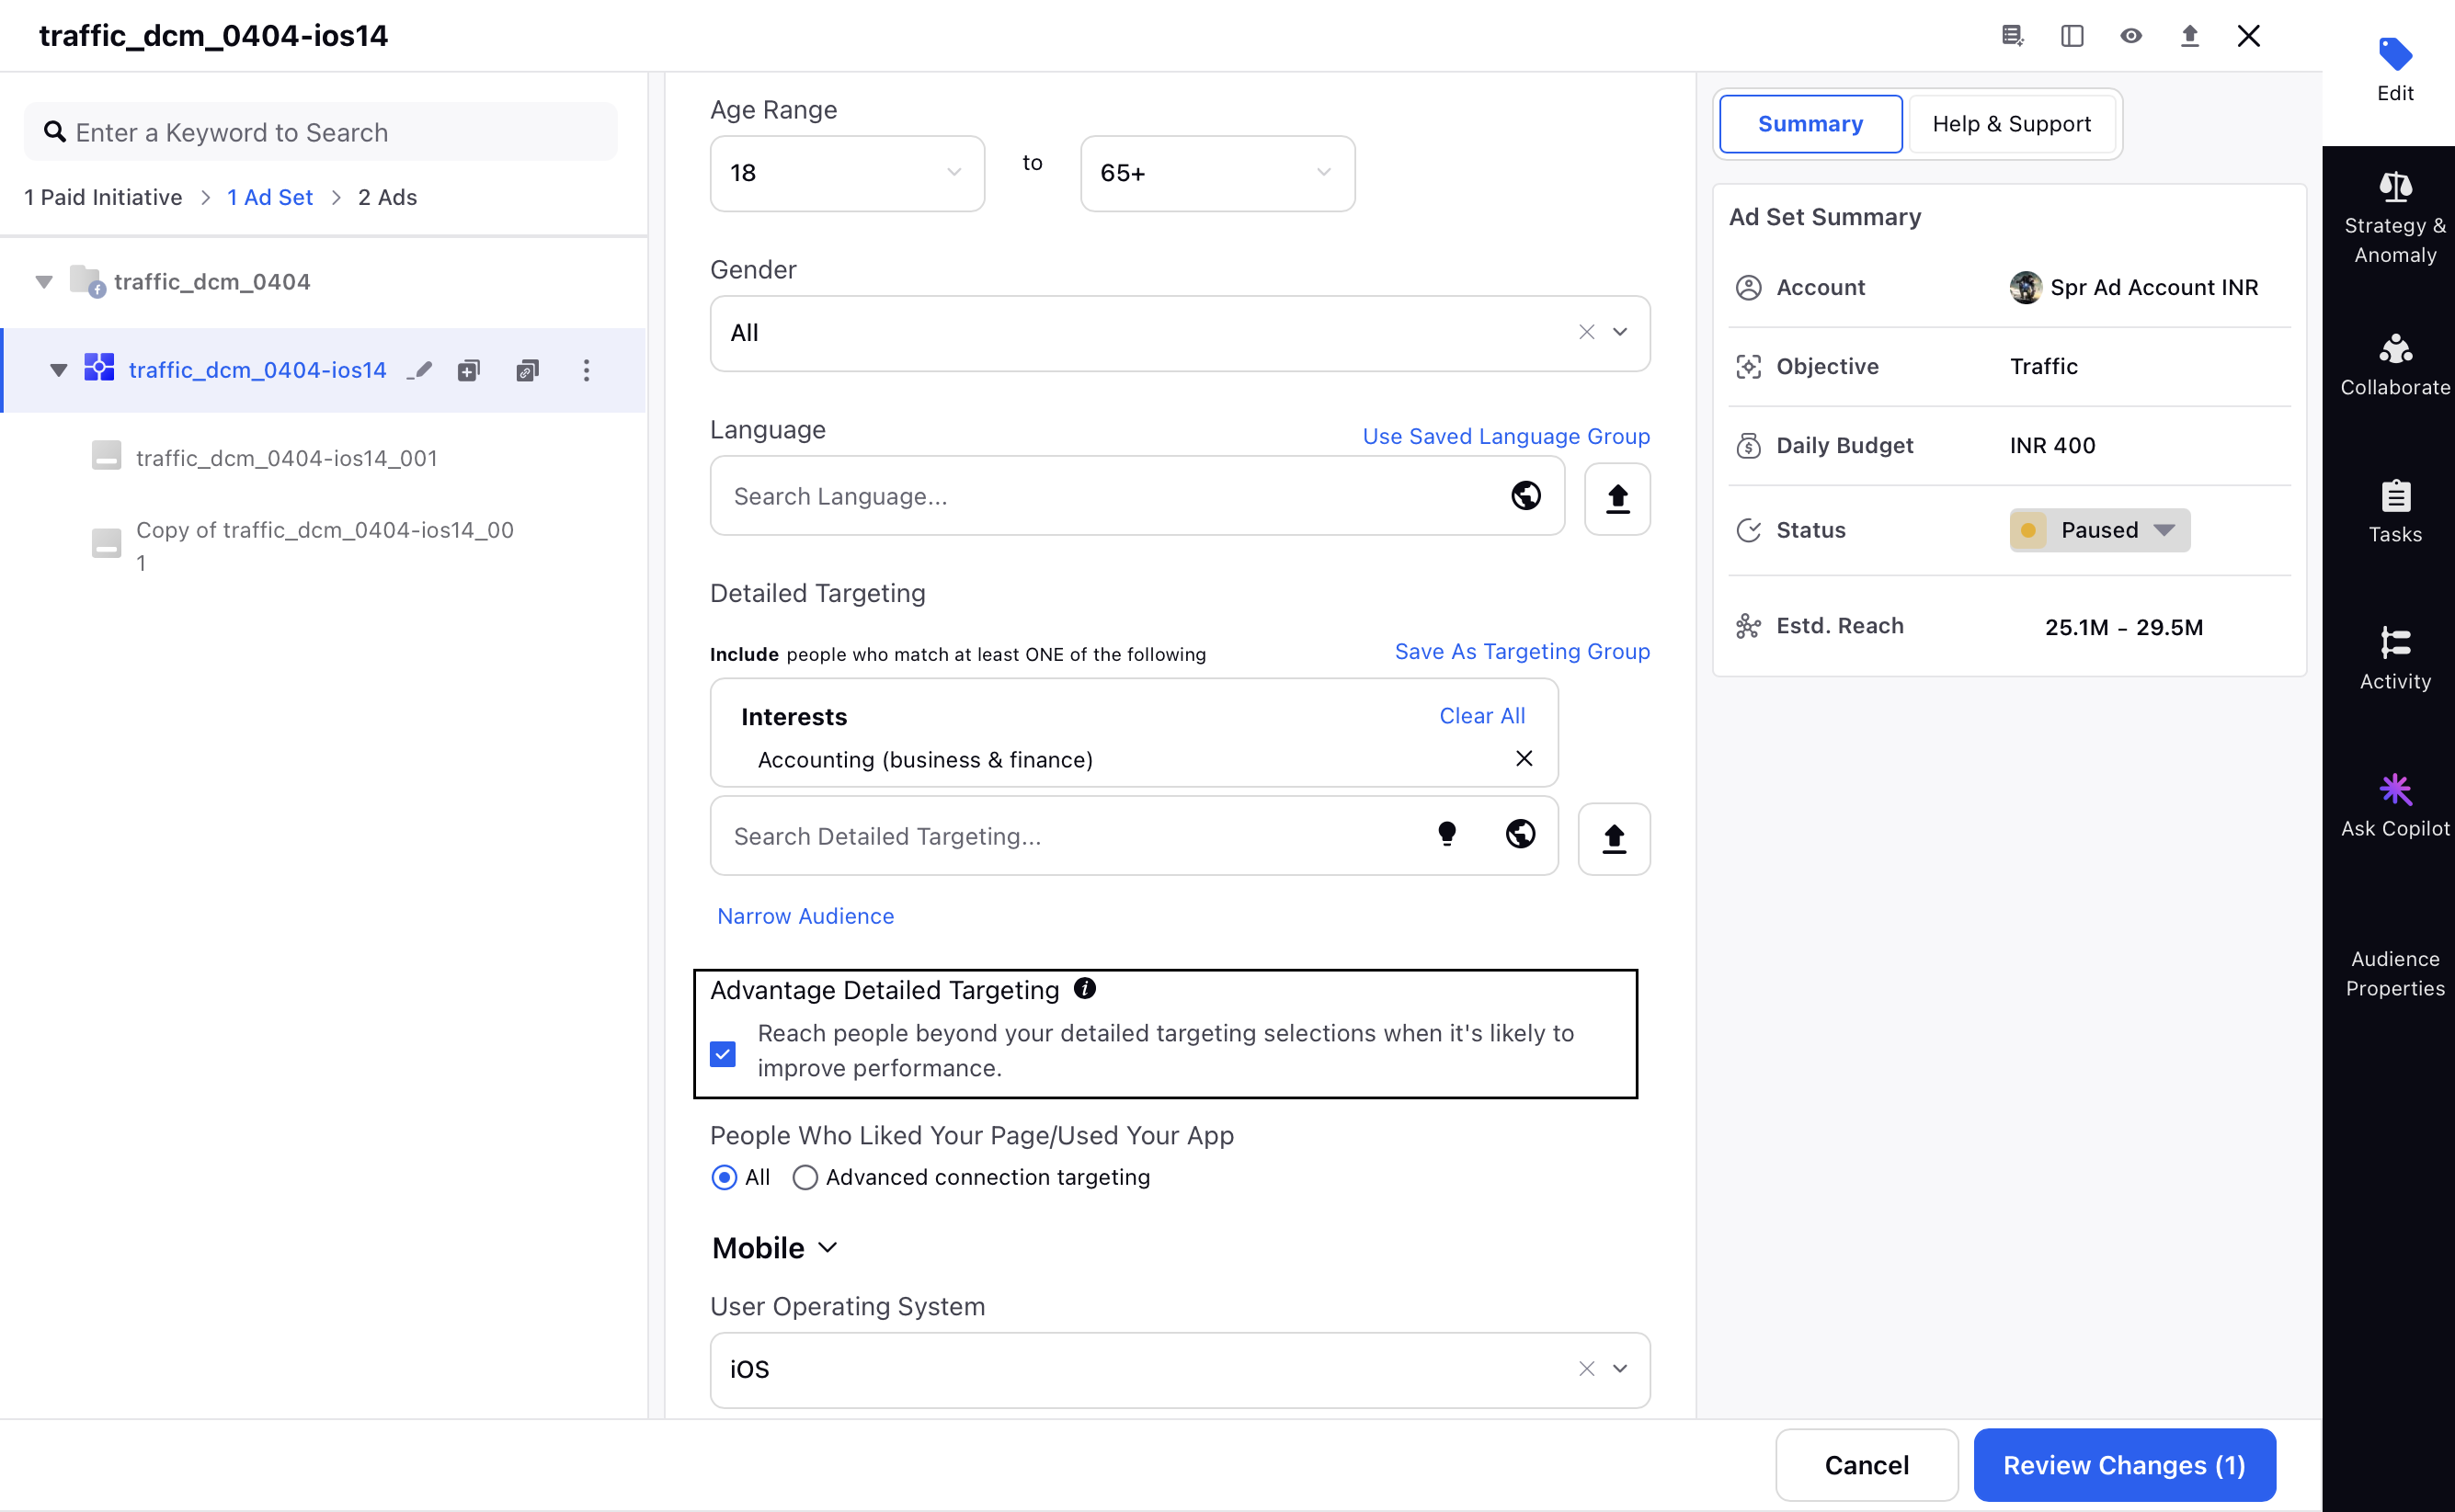Click upload button beside Language field

point(1616,498)
